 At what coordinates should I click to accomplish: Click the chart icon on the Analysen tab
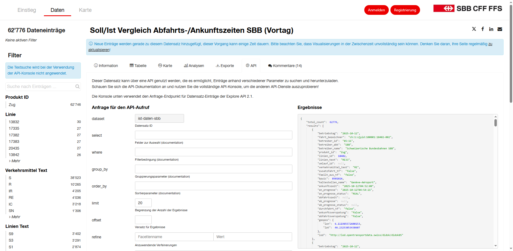point(185,65)
